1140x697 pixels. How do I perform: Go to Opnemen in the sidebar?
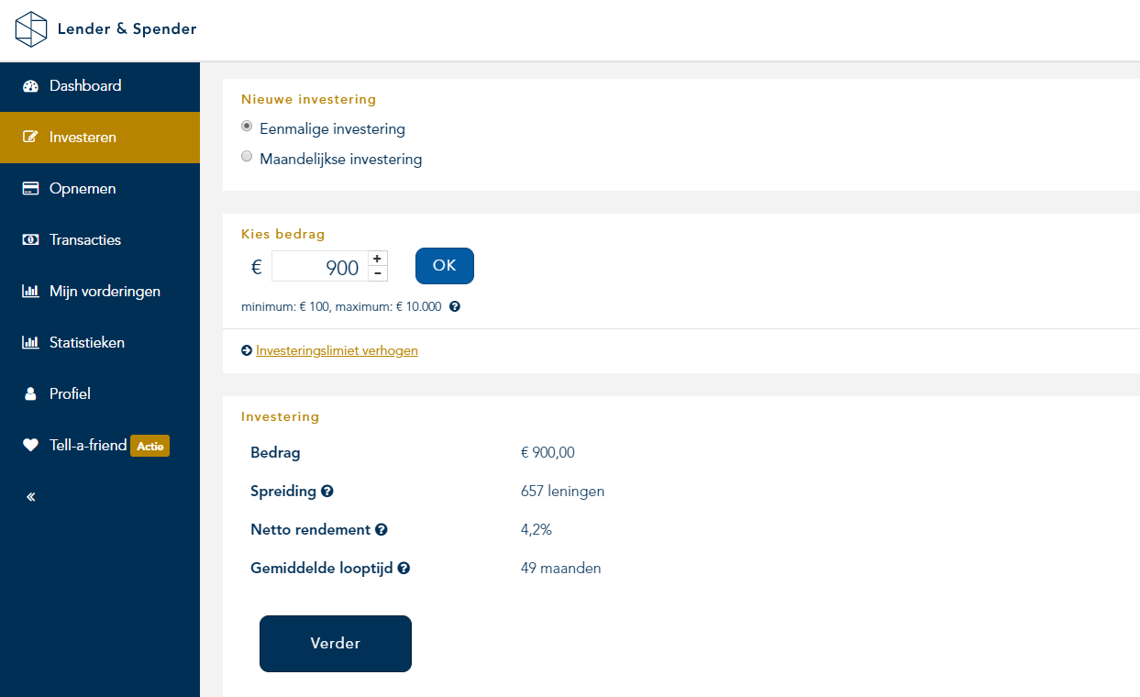pyautogui.click(x=83, y=189)
